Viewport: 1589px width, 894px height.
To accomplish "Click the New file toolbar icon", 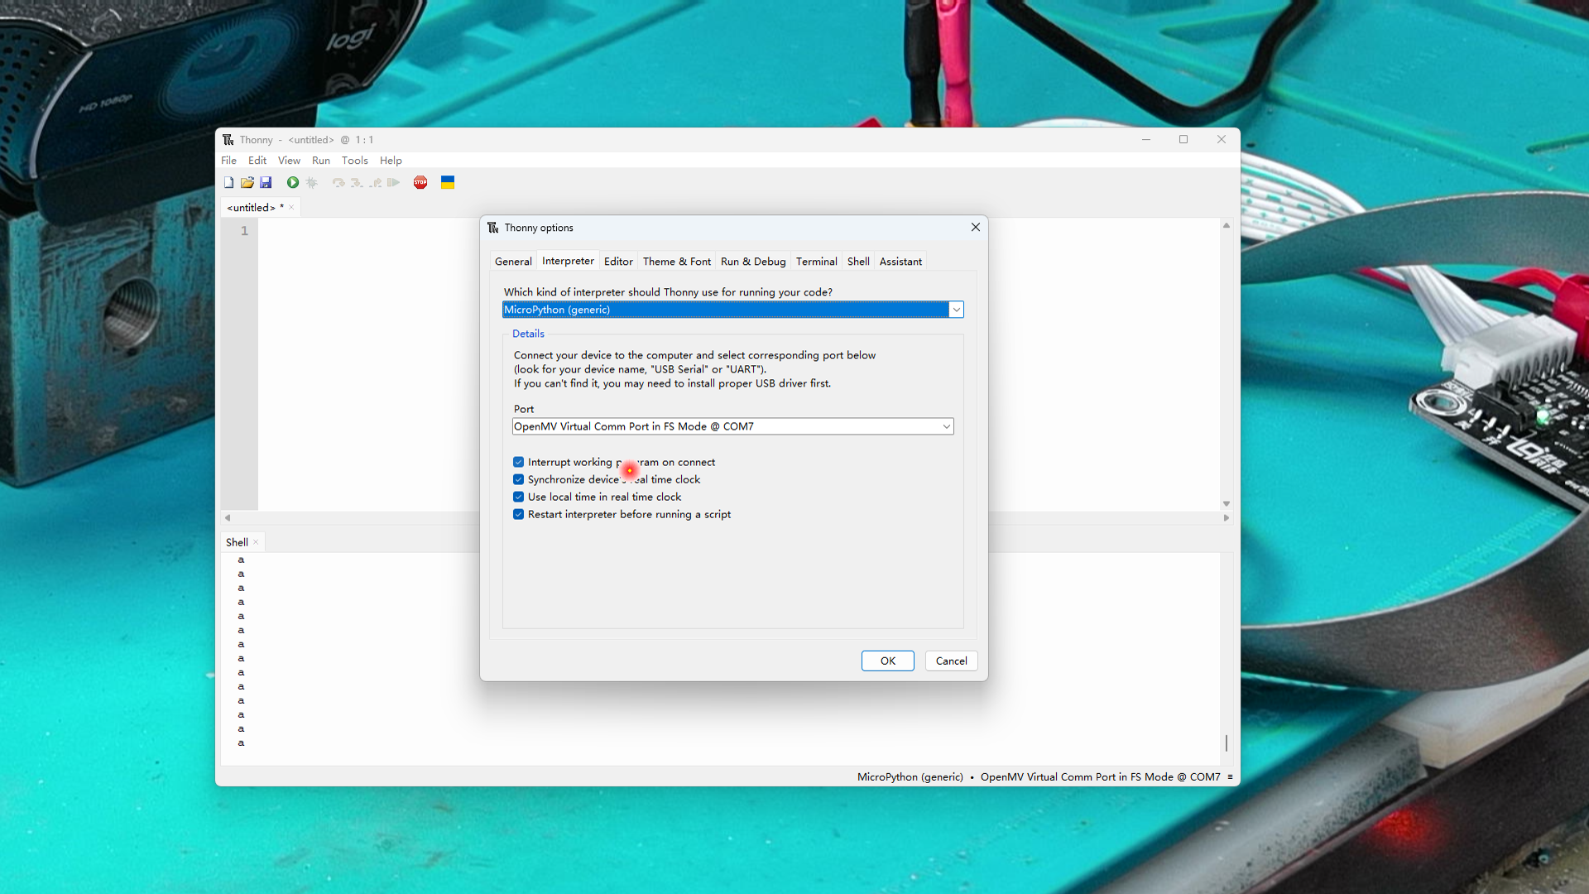I will click(x=228, y=182).
